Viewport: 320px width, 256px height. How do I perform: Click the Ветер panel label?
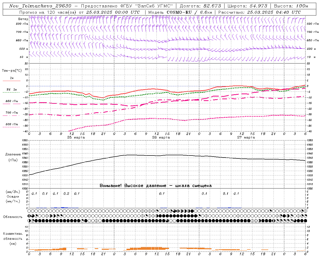click(x=23, y=19)
